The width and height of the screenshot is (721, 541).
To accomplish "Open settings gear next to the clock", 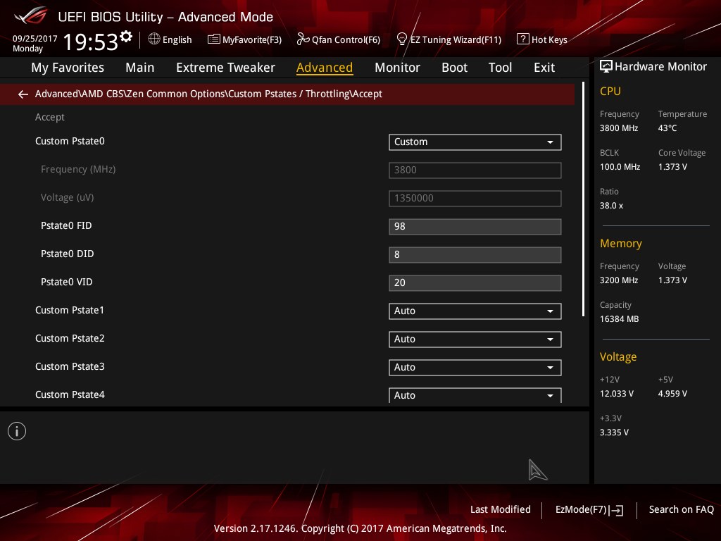I will point(126,37).
